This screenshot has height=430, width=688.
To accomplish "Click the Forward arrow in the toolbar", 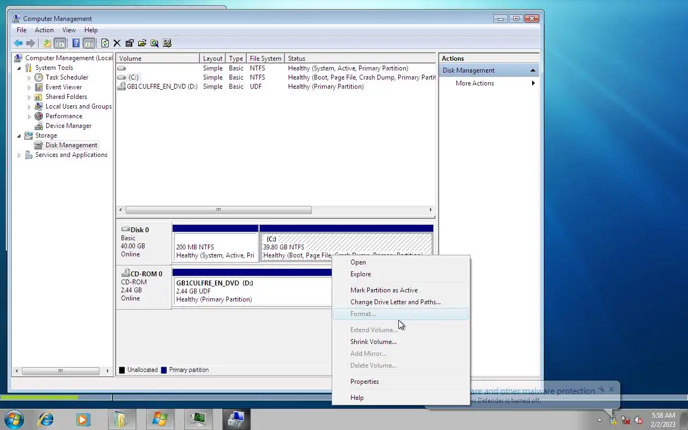I will [31, 44].
